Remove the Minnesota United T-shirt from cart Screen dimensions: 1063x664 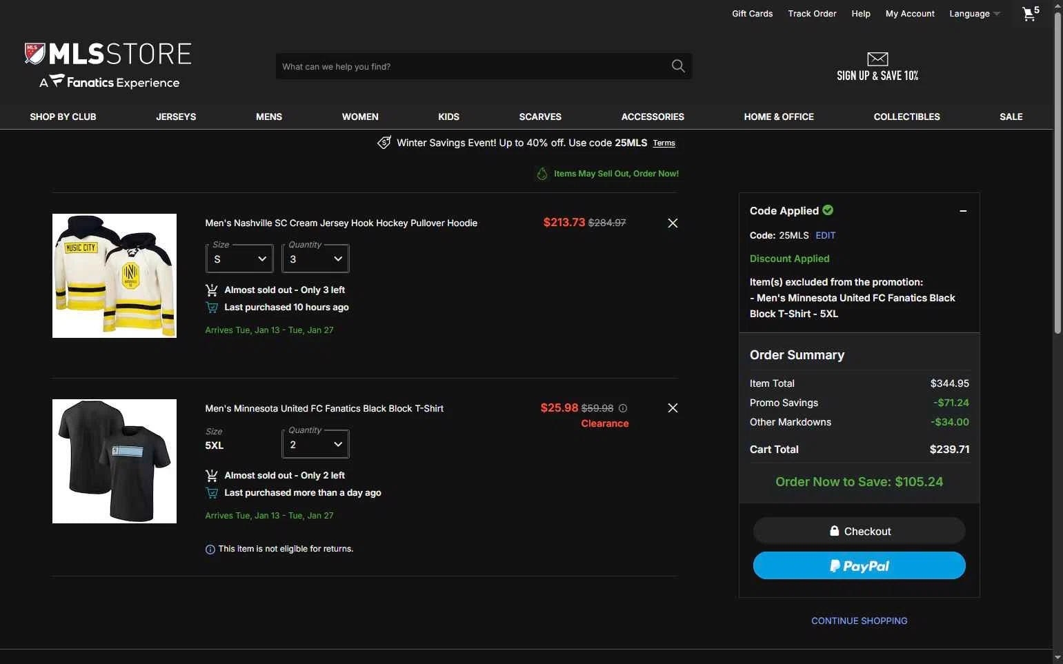[x=673, y=408]
